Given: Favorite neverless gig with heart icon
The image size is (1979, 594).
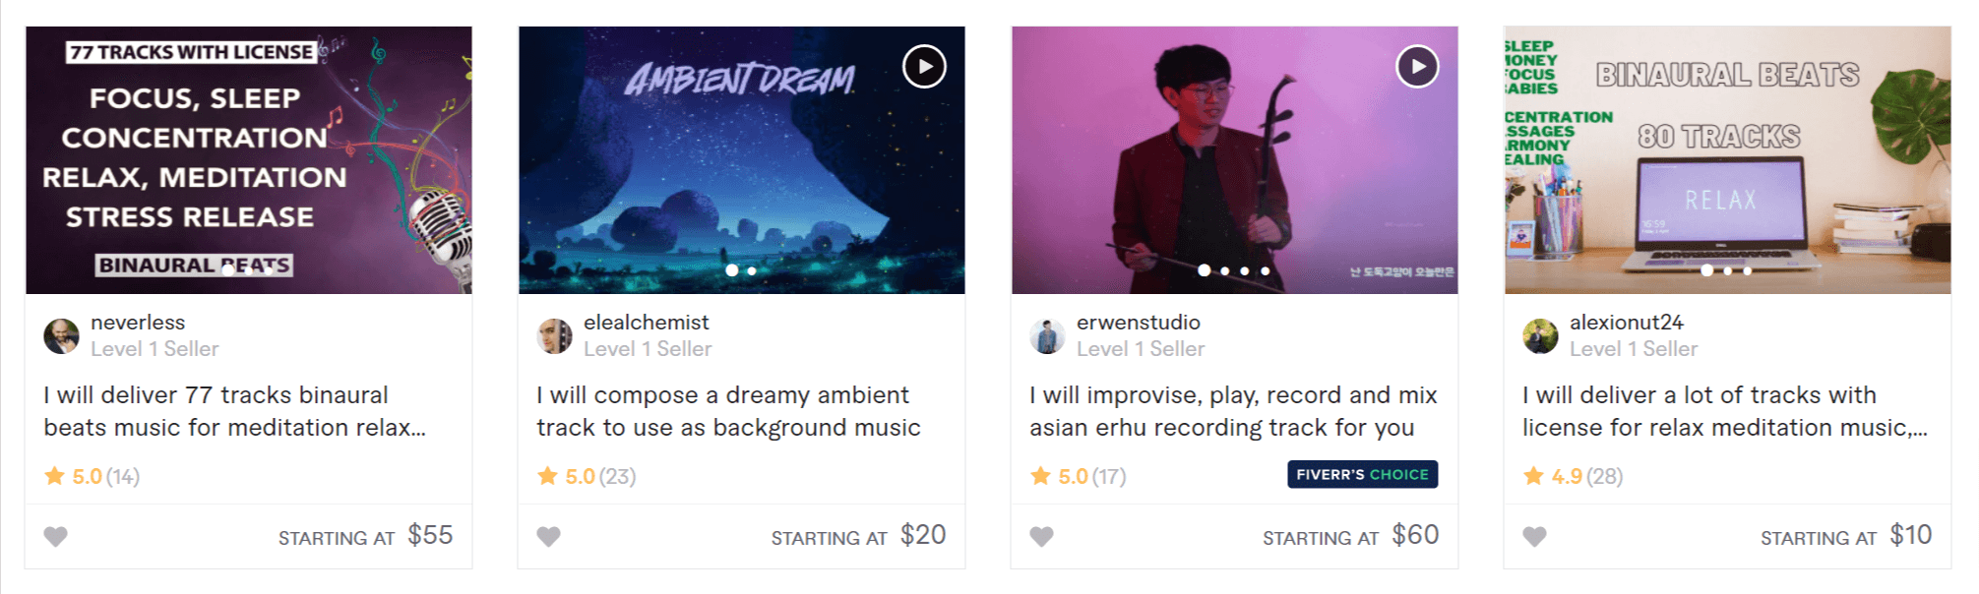Looking at the screenshot, I should point(56,536).
